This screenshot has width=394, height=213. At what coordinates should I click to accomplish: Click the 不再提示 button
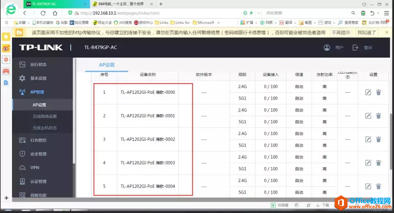[341, 32]
